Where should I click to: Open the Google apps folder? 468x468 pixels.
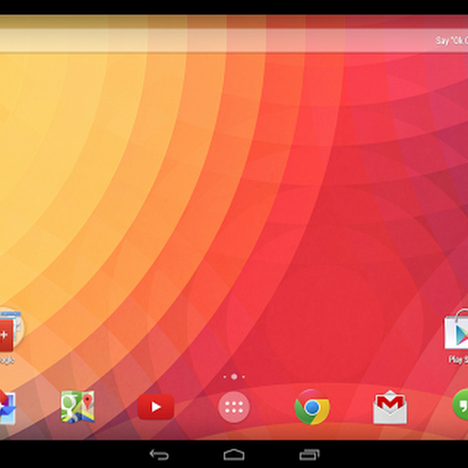click(x=8, y=330)
